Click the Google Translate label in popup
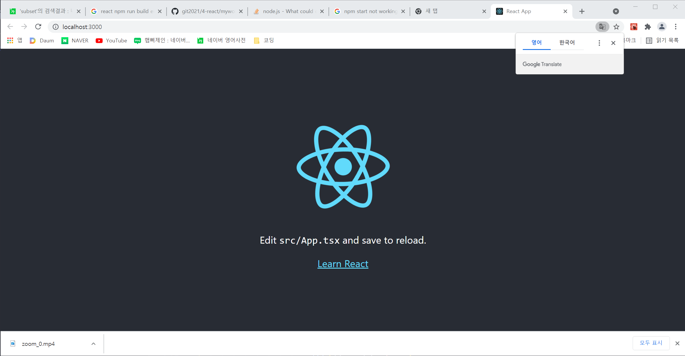The image size is (685, 356). point(542,64)
